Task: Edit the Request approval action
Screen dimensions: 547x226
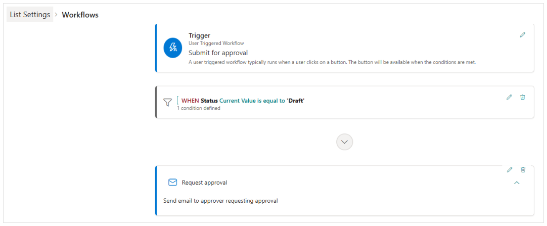Action: (509, 170)
